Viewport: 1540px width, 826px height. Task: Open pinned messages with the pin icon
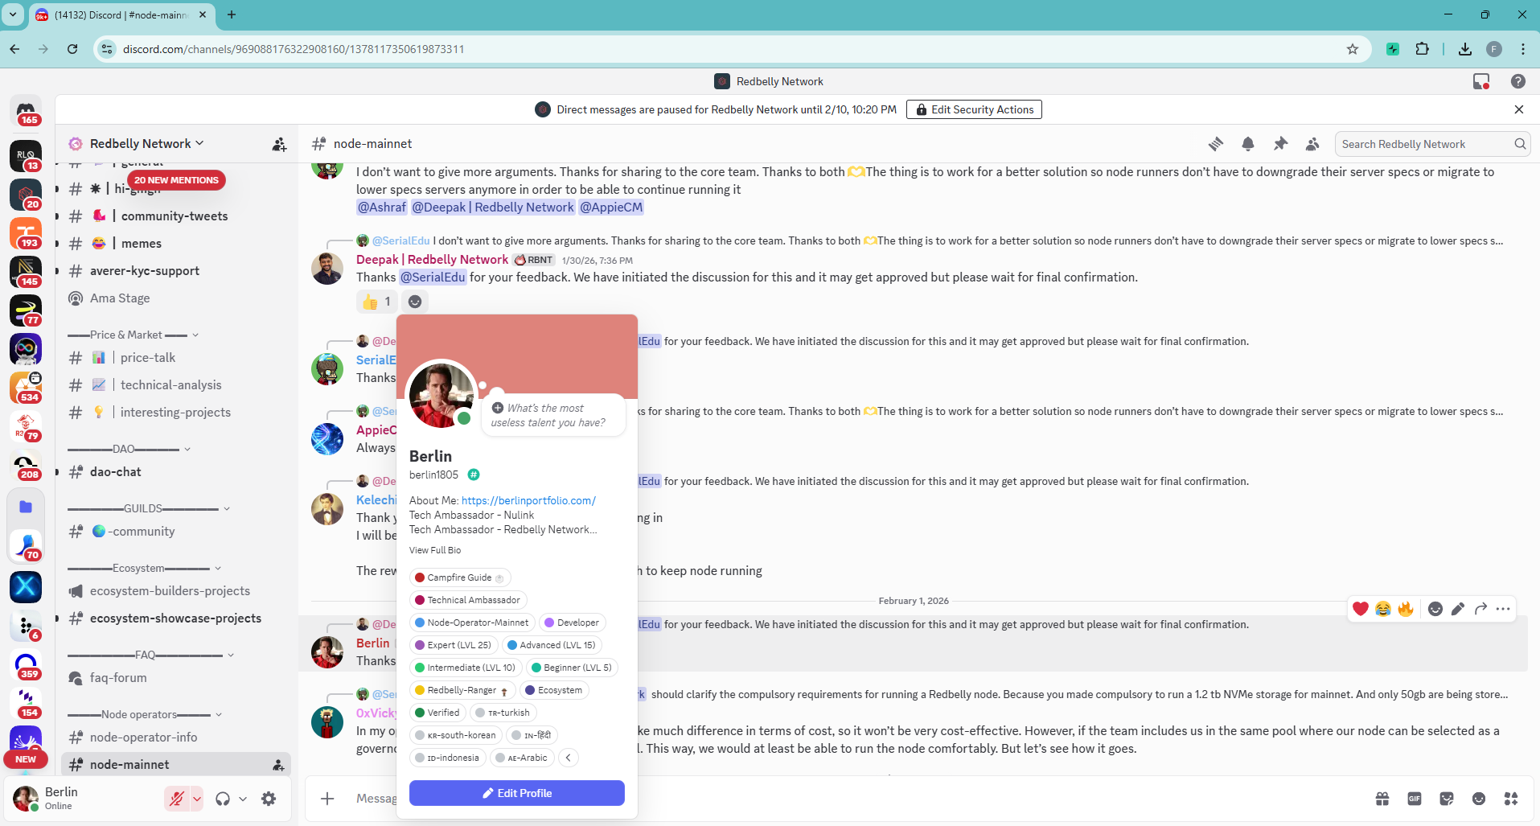click(x=1280, y=144)
